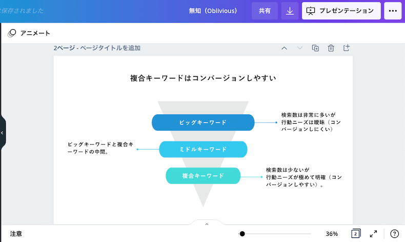Rename the document title 無知 (Oblivious)
The image size is (405, 242).
click(x=213, y=11)
